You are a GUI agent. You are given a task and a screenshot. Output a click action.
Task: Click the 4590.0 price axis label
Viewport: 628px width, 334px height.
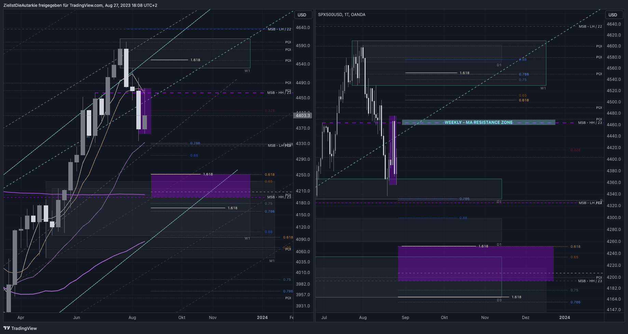click(x=303, y=46)
